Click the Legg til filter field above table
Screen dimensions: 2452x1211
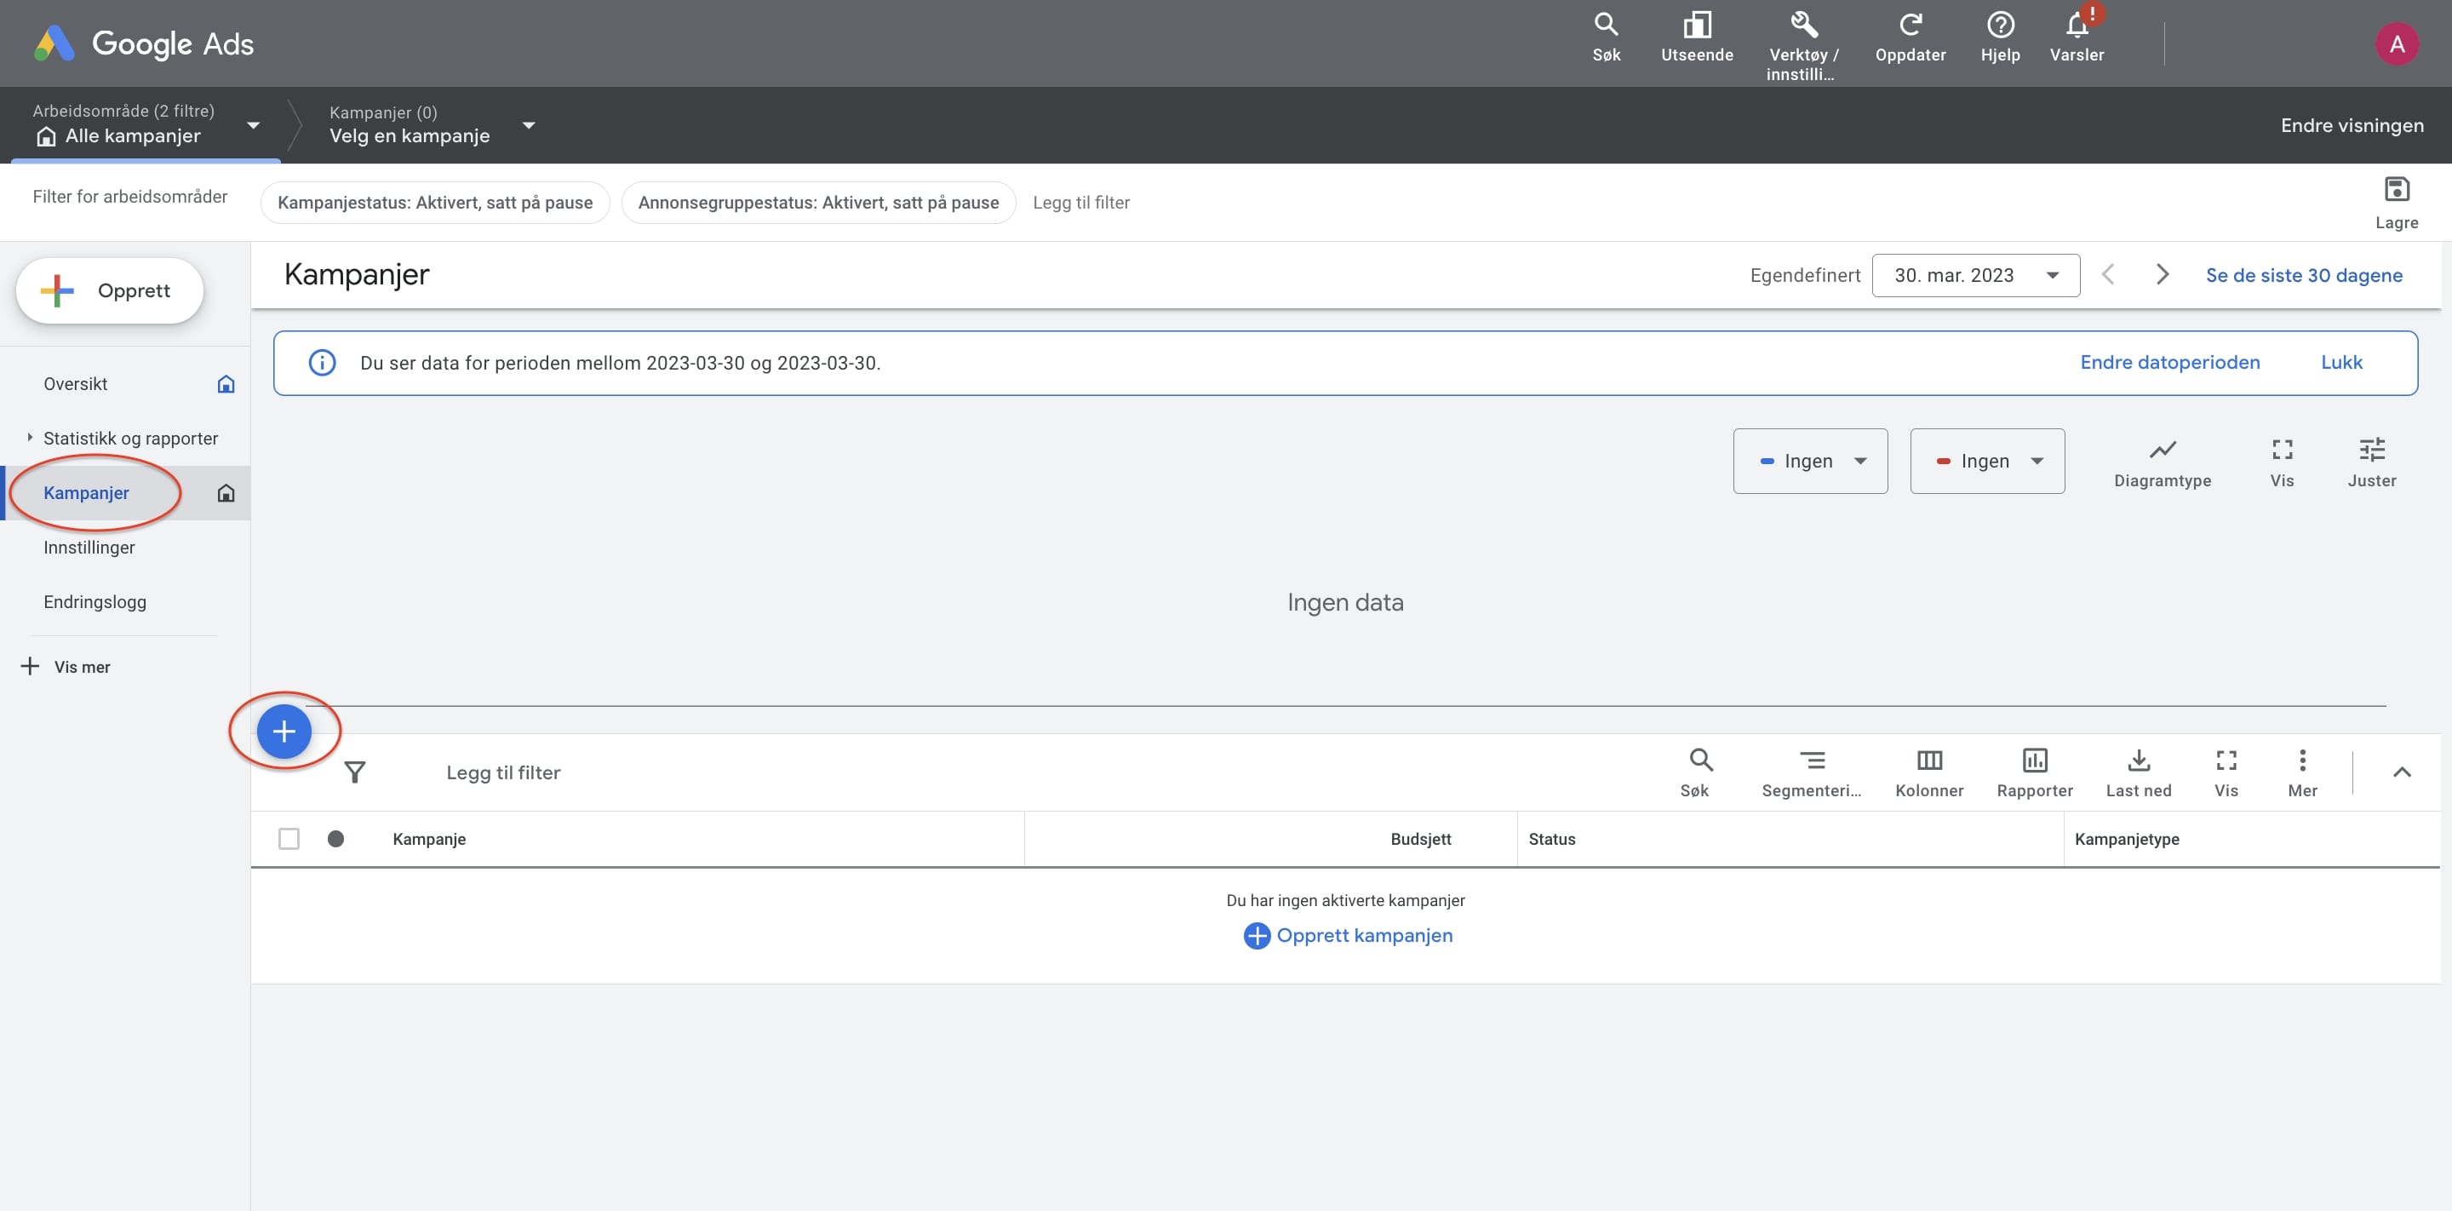point(503,772)
